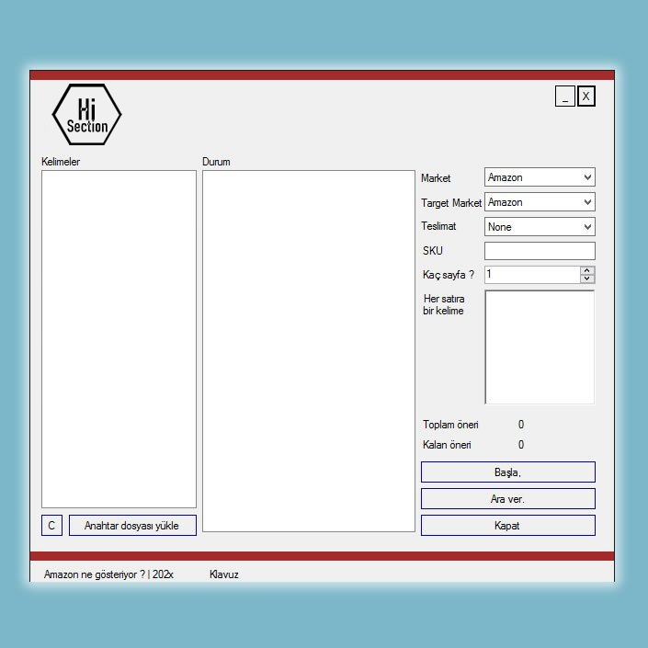Open the Teslimat dropdown
This screenshot has width=648, height=648.
click(540, 227)
